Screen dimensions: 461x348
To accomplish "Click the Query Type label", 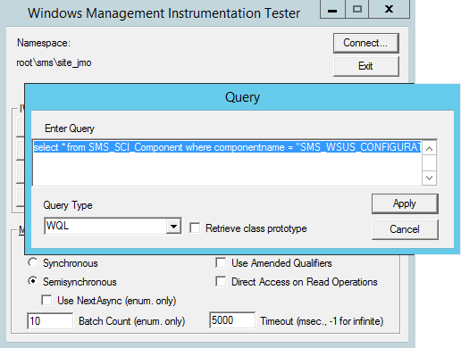I will [68, 205].
